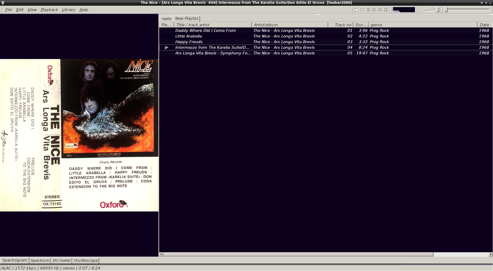This screenshot has width=493, height=271.
Task: Open the Help menu
Action: click(84, 10)
